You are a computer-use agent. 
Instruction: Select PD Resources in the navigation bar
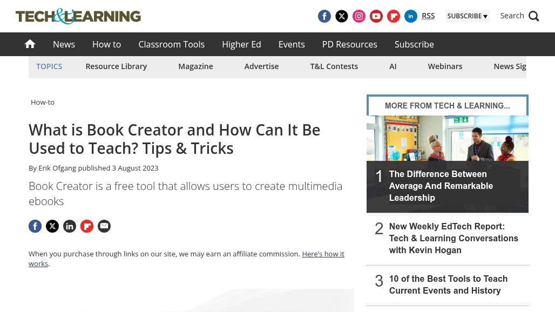pyautogui.click(x=349, y=44)
